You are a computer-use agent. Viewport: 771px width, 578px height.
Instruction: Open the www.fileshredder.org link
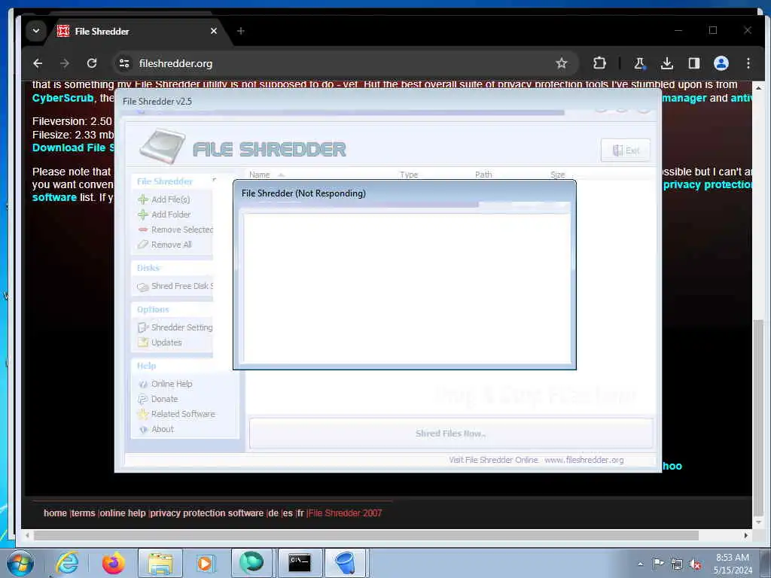[584, 460]
